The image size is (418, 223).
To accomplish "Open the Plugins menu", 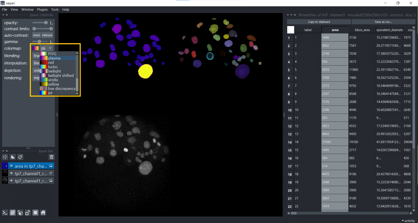I will pos(42,10).
